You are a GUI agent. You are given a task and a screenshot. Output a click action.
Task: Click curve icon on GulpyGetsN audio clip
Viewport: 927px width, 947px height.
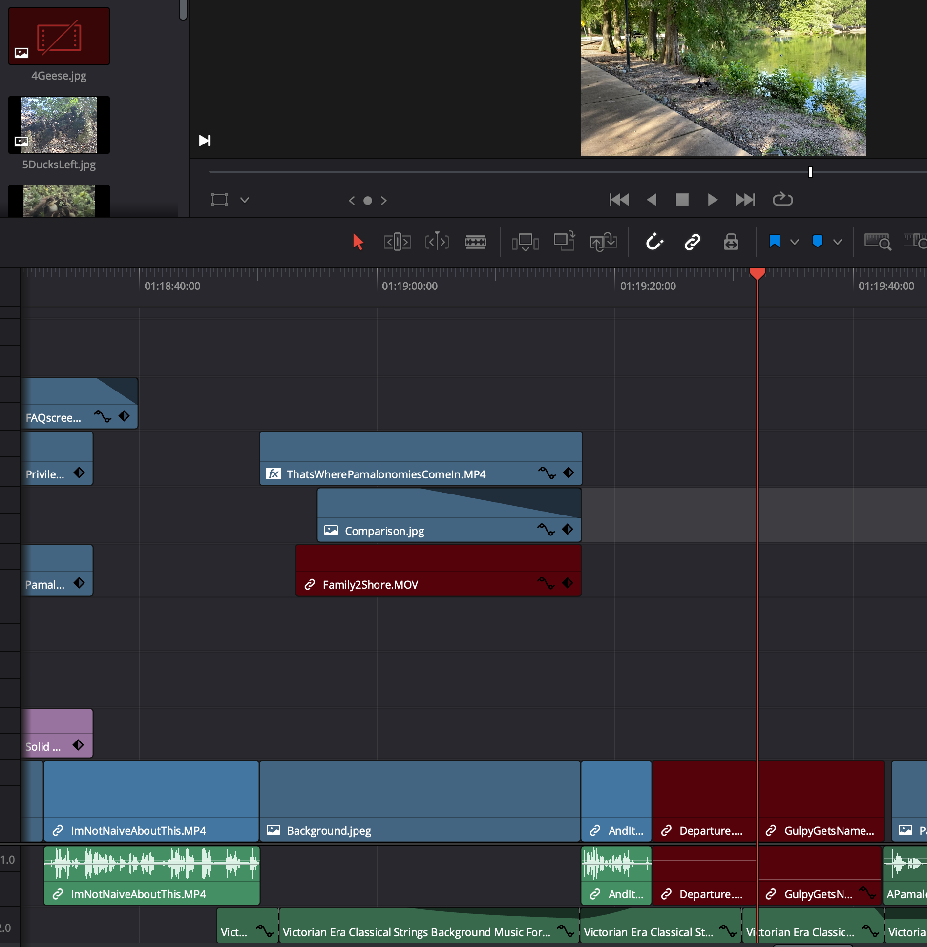pos(867,893)
